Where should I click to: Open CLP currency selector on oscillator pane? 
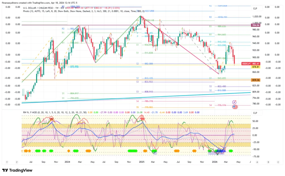click(x=255, y=113)
